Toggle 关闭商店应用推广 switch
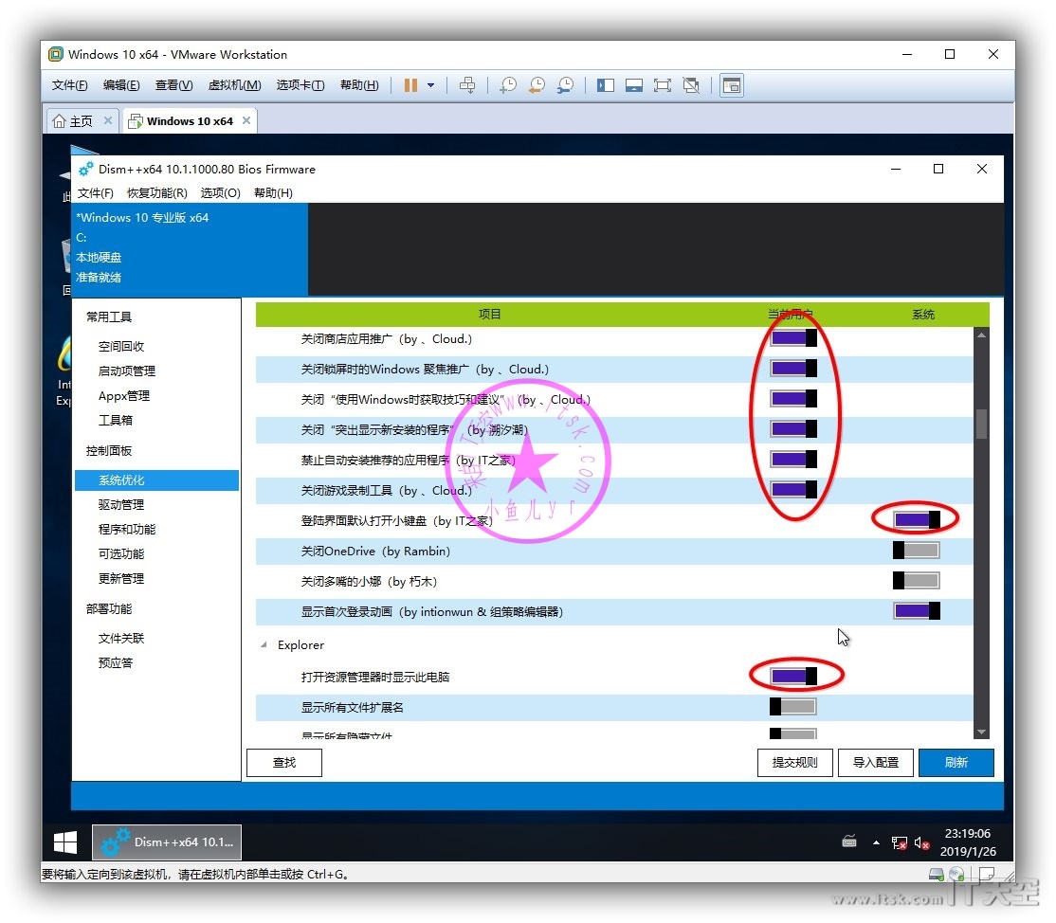This screenshot has height=923, width=1056. (x=793, y=338)
